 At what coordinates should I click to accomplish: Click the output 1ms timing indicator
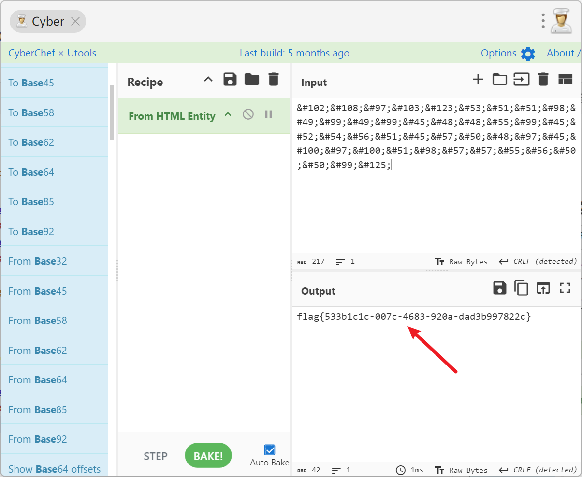[409, 470]
